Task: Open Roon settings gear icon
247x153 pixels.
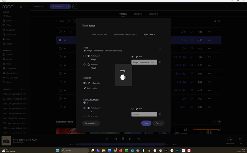Action: coord(21,7)
